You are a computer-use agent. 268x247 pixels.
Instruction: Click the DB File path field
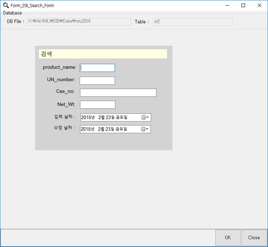79,22
